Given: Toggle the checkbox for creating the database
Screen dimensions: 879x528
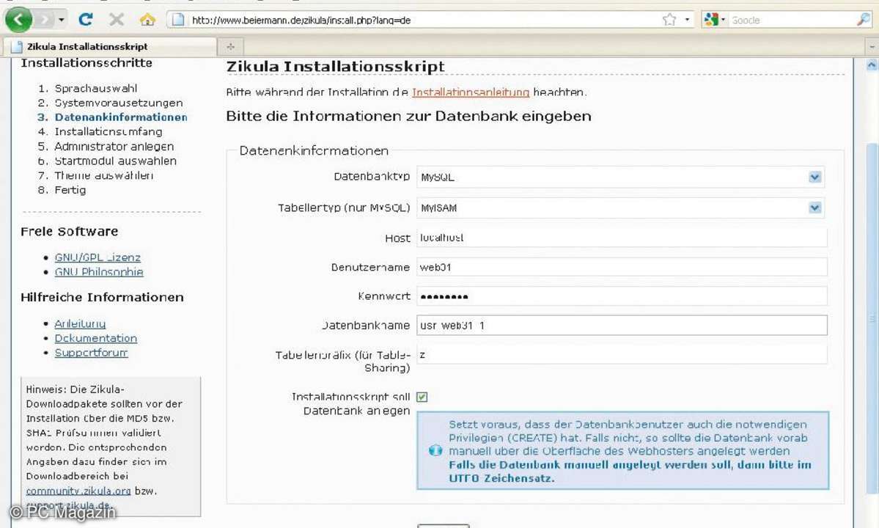Looking at the screenshot, I should pos(422,397).
